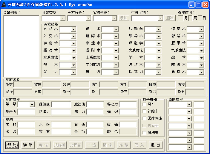210x154 pixels.
Task: Check the 医疗帐篷 option
Action: [x=145, y=118]
